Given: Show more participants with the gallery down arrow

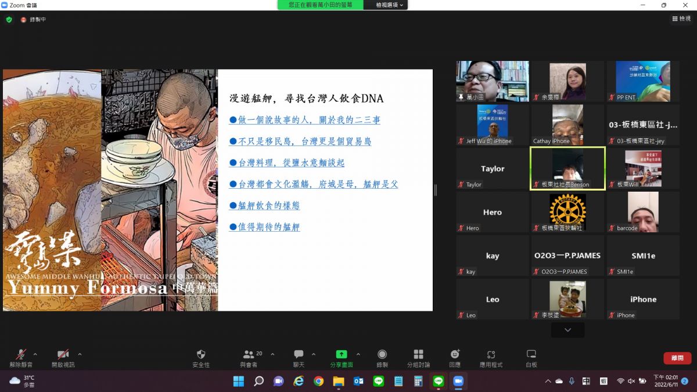Looking at the screenshot, I should (567, 330).
